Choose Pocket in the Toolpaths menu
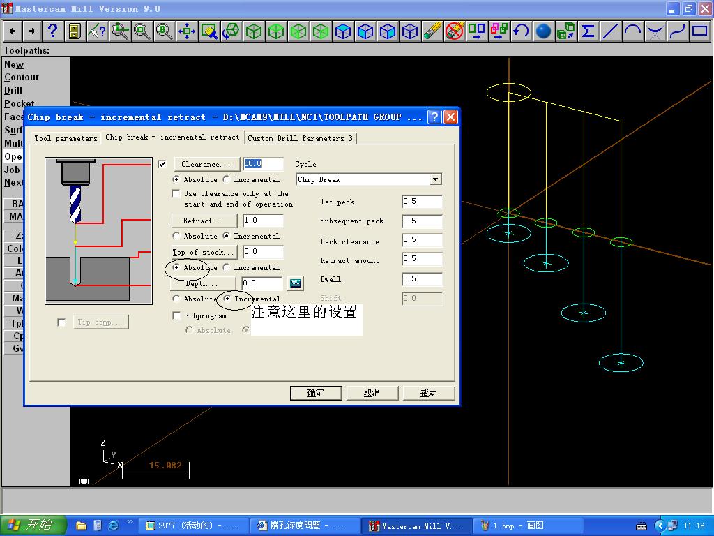The height and width of the screenshot is (536, 714). [19, 103]
